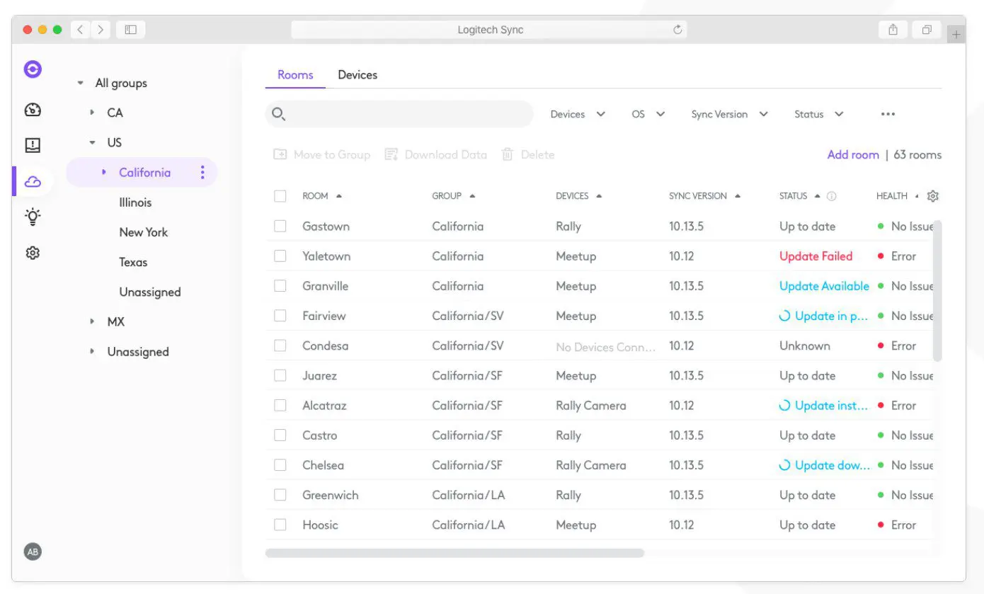Sort by the STATUS column arrow
The image size is (984, 594).
point(818,196)
